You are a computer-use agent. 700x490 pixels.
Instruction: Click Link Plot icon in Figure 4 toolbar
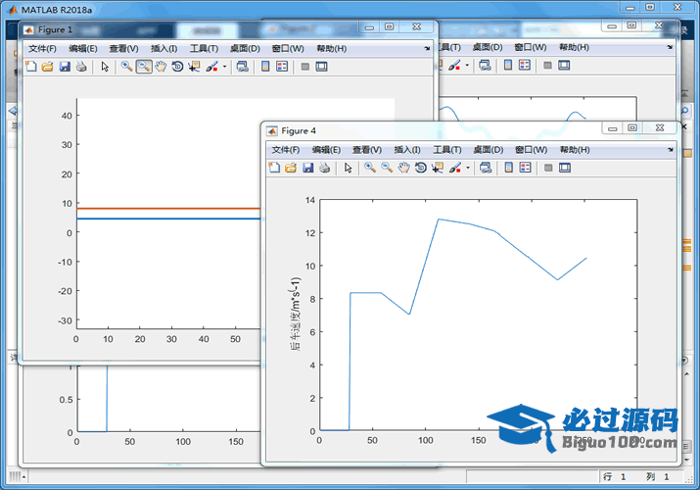pos(486,168)
